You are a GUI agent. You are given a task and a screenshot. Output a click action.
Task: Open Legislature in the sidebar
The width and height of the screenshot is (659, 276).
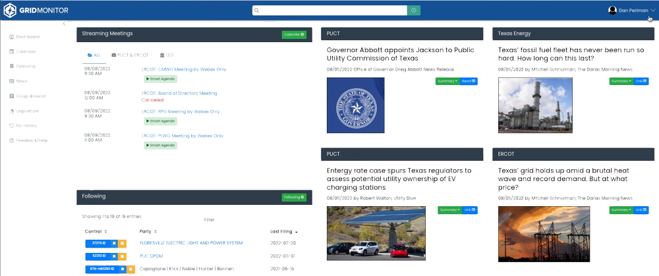[x=24, y=111]
